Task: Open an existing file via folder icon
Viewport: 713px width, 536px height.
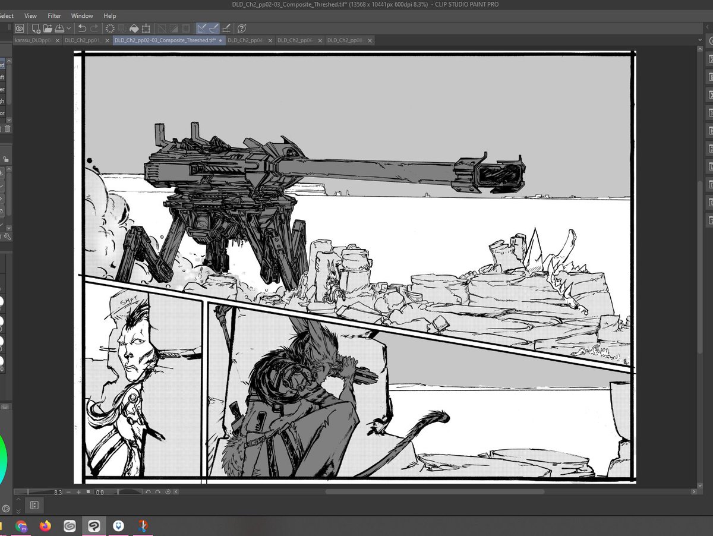Action: coord(48,28)
